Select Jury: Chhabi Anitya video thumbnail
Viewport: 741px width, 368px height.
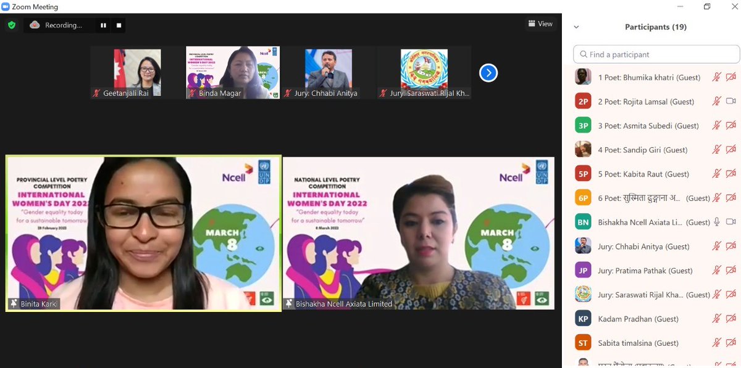click(x=329, y=73)
